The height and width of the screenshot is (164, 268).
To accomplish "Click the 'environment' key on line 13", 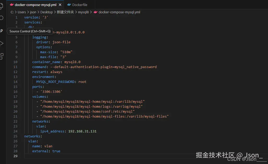I will click(43, 77).
